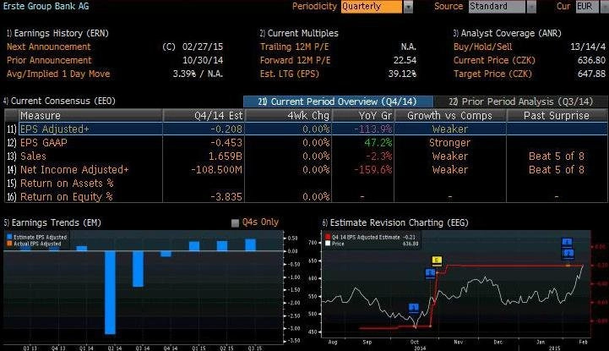609x351 pixels.
Task: Click the 4Wk Chg column header
Action: pyautogui.click(x=289, y=116)
